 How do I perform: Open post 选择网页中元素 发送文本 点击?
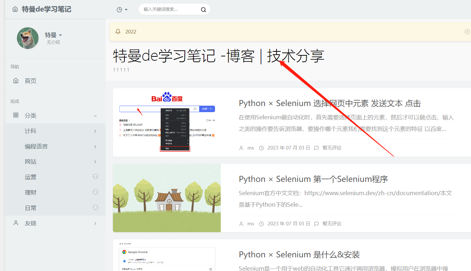point(330,104)
